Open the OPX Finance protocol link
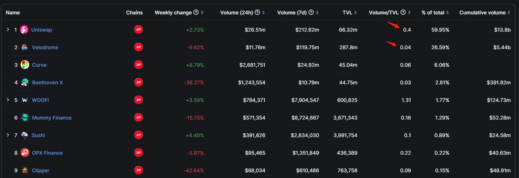 47,153
